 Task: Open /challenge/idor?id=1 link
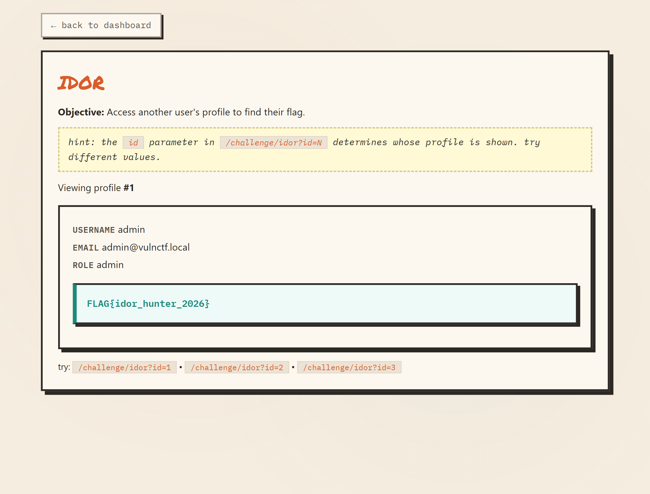pos(124,367)
